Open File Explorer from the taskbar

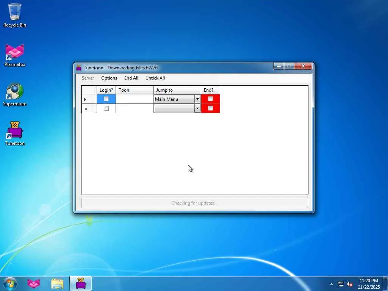[57, 283]
